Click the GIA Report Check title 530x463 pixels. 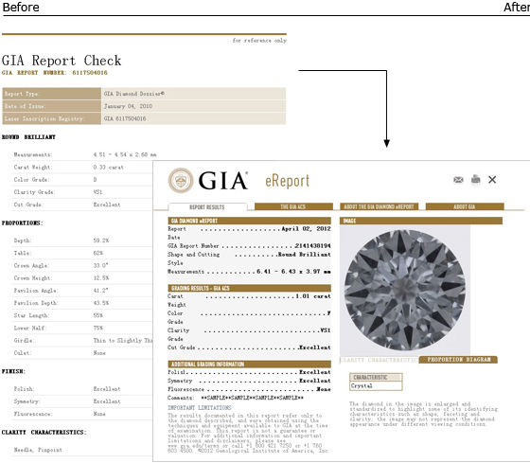pos(62,61)
